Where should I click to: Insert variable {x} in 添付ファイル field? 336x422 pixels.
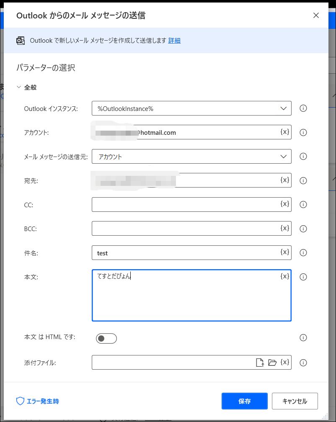pos(284,362)
